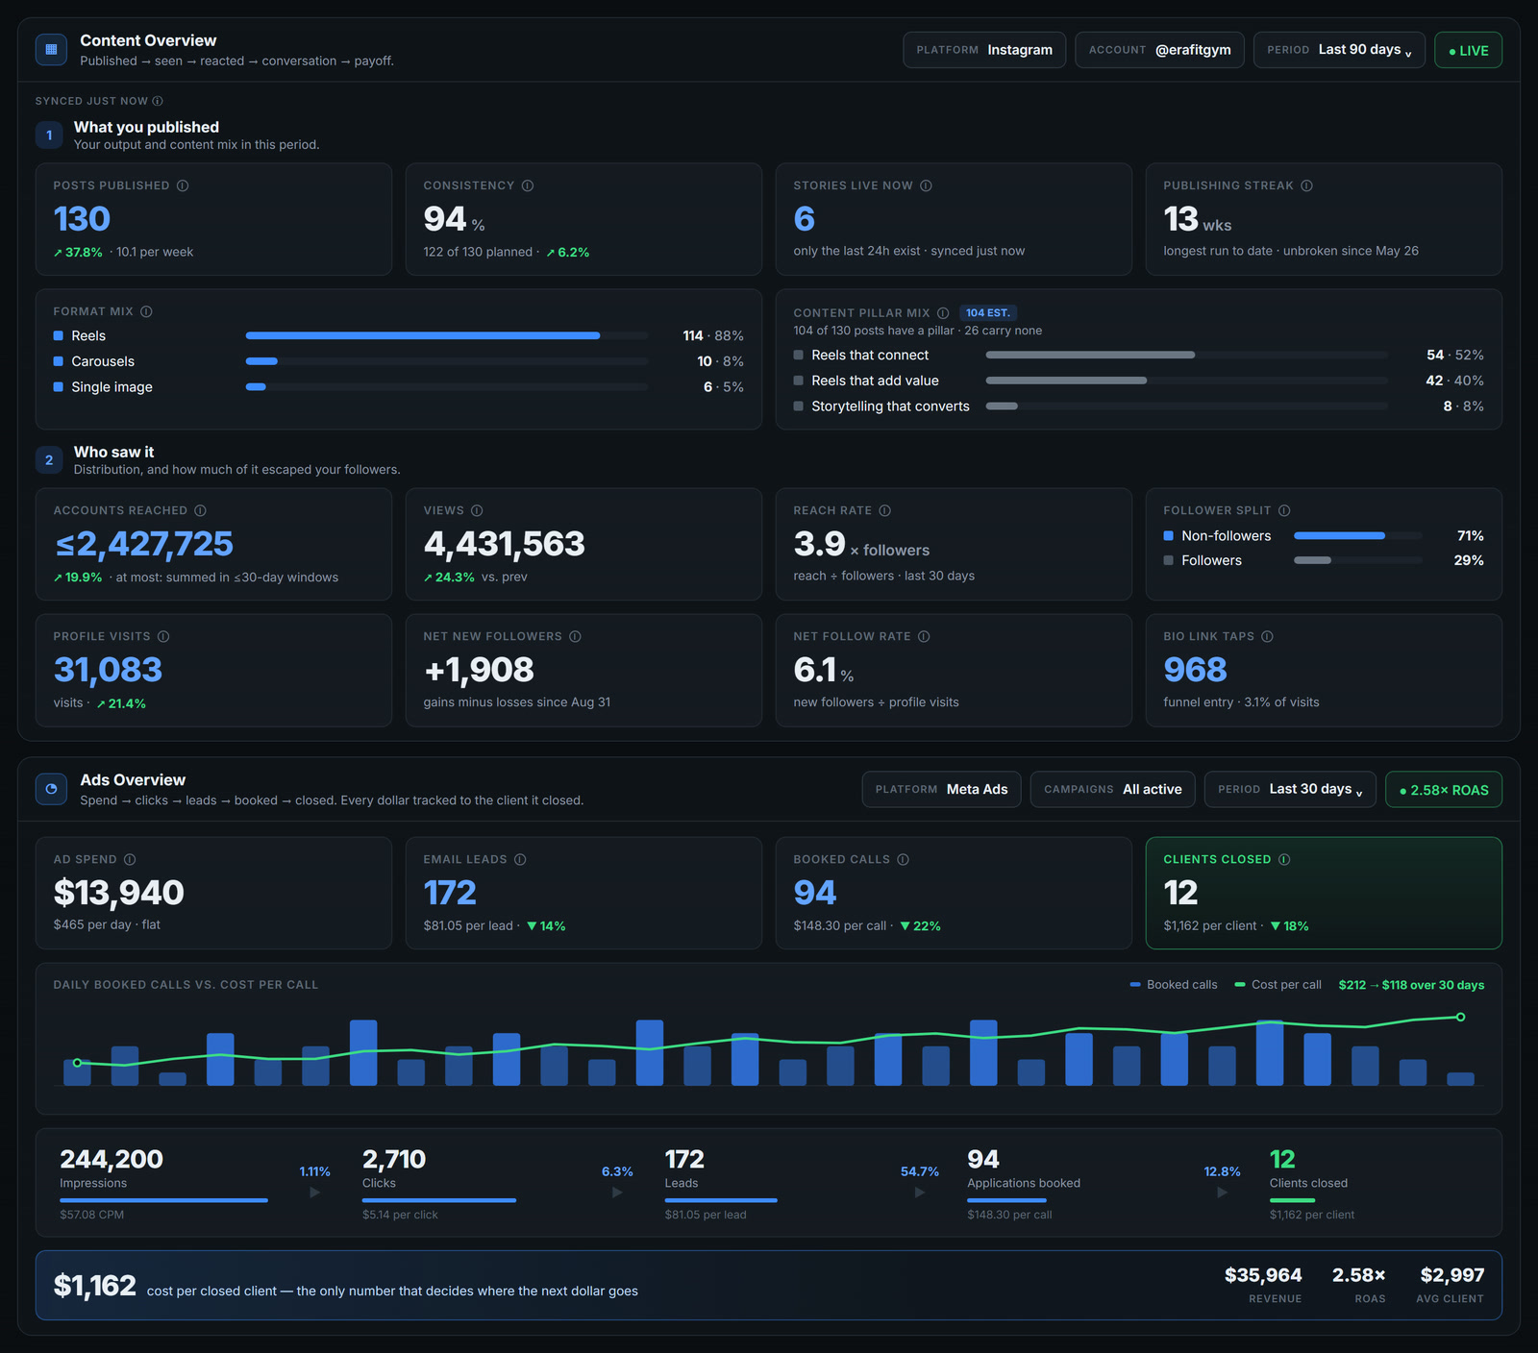
Task: Click the $13,940 ad spend value
Action: 118,893
